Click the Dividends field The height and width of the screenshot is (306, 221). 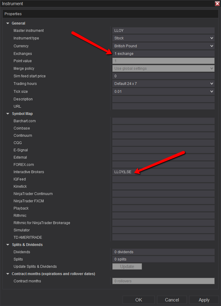click(163, 252)
